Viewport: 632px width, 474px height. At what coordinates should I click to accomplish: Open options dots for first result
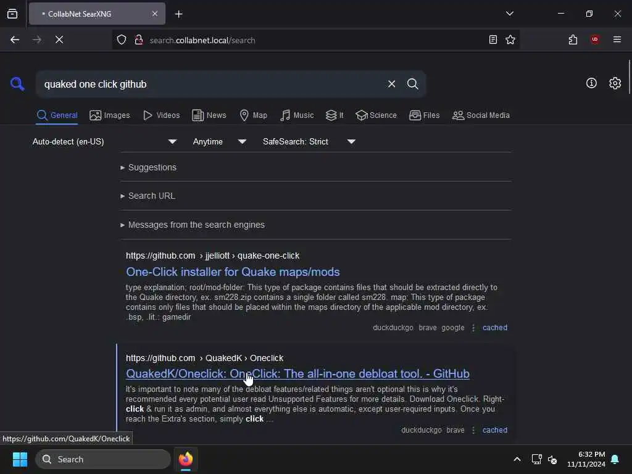pyautogui.click(x=473, y=328)
